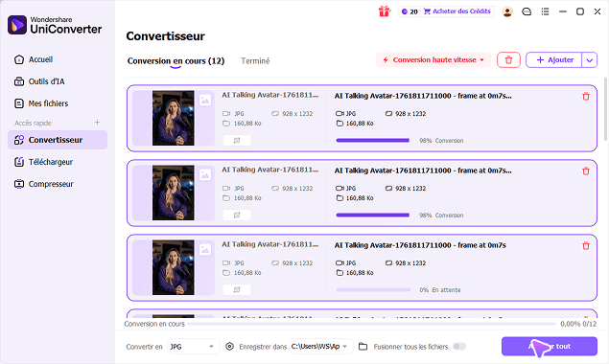609x364 pixels.
Task: Delete the second conversion item with trash icon
Action: (586, 171)
